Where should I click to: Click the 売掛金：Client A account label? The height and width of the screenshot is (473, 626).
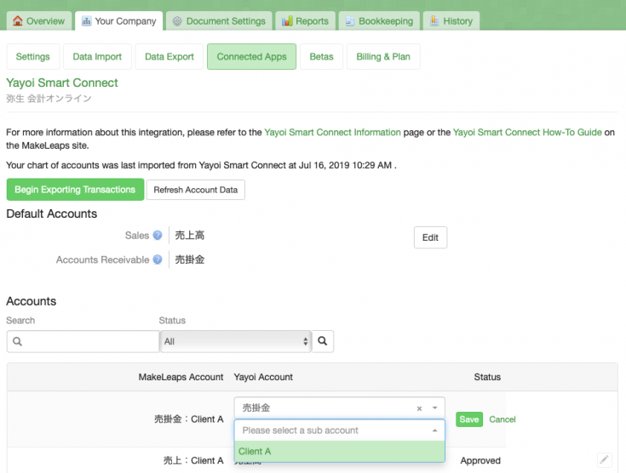click(189, 419)
